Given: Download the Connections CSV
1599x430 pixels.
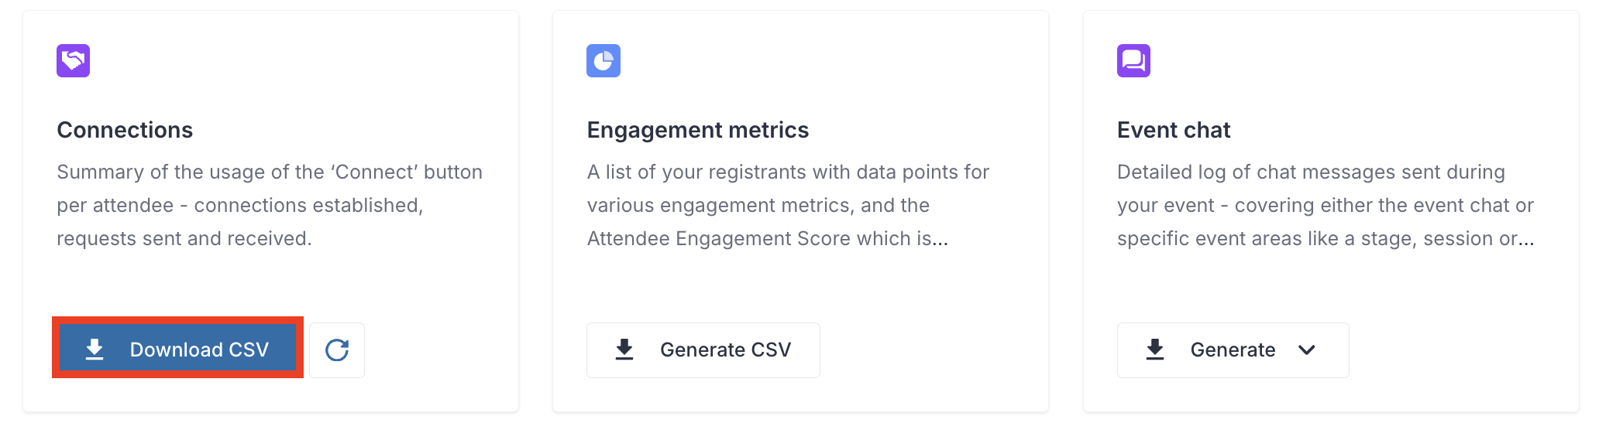Looking at the screenshot, I should [x=177, y=348].
